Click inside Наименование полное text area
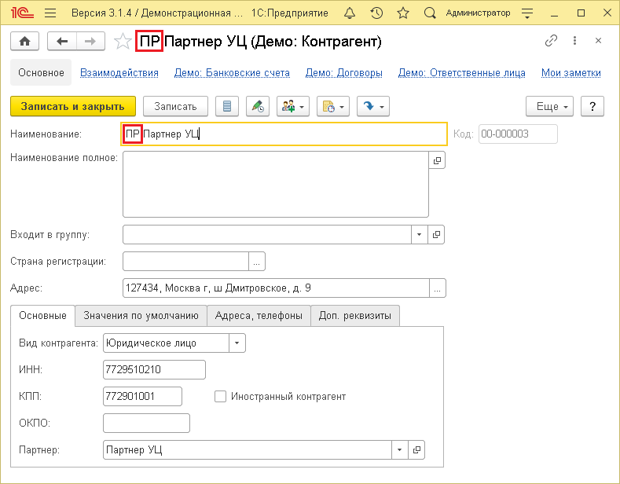 [276, 185]
